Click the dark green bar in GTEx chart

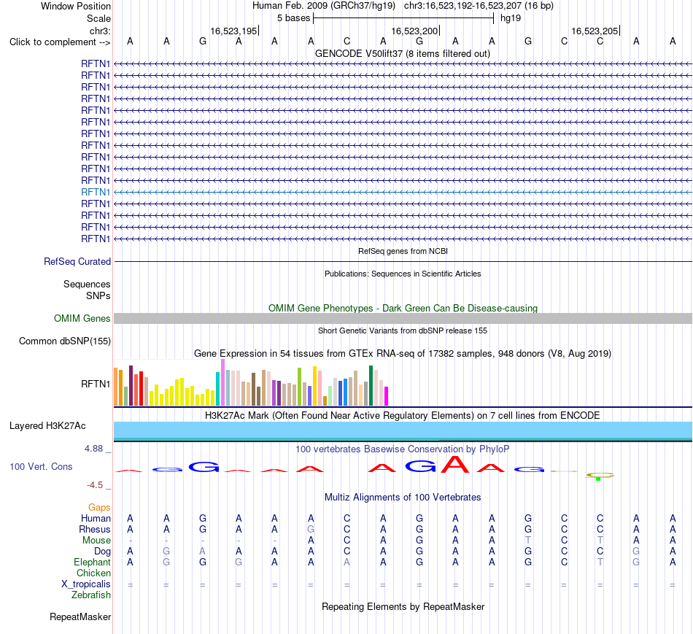tap(371, 385)
